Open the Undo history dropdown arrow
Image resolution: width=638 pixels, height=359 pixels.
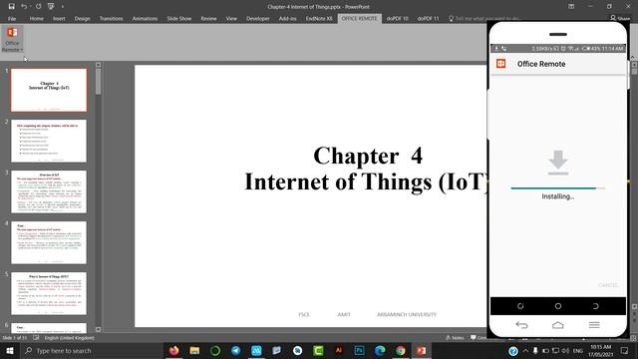30,7
